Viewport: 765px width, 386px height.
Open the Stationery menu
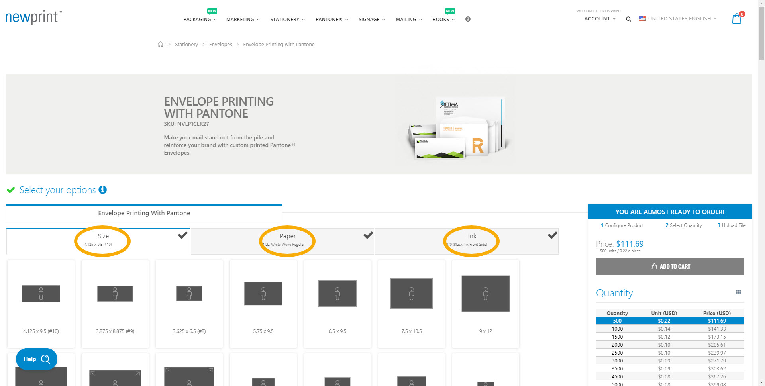pos(288,19)
